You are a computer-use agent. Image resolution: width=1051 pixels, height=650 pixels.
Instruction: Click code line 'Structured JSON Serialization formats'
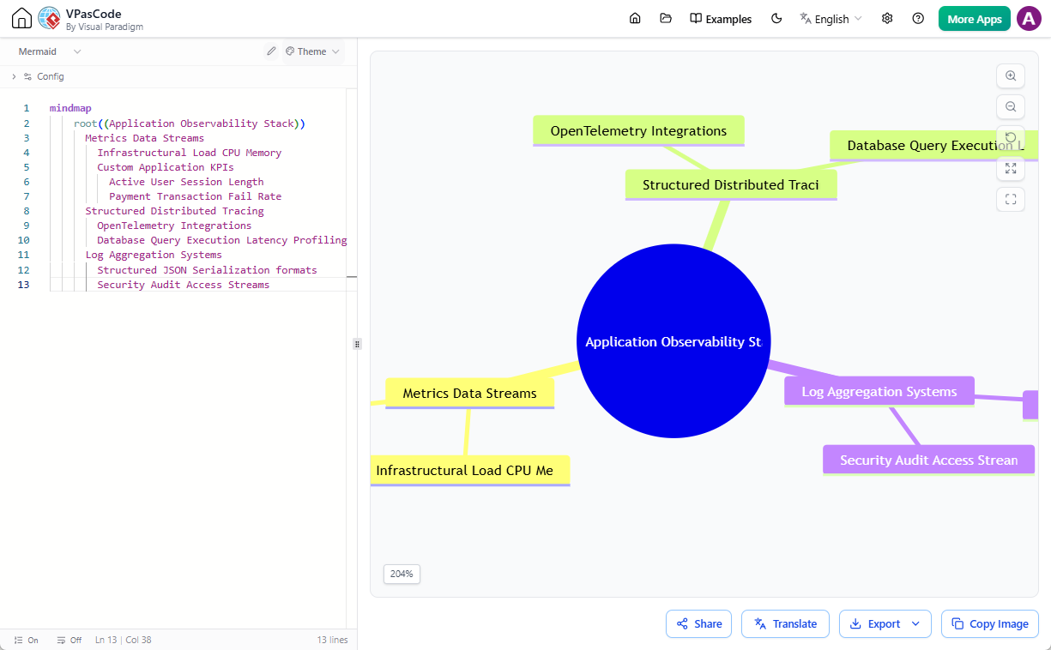(207, 270)
